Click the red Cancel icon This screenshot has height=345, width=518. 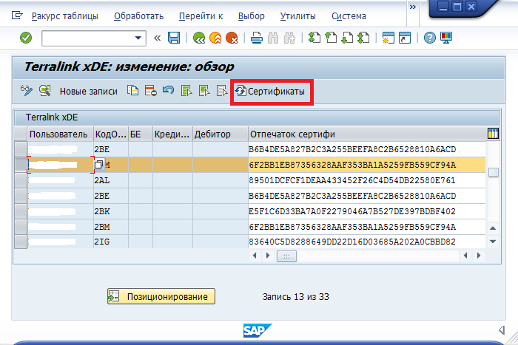tap(232, 38)
